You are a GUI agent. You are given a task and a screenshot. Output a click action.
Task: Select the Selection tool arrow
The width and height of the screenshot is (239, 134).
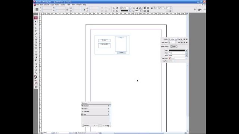(36, 22)
